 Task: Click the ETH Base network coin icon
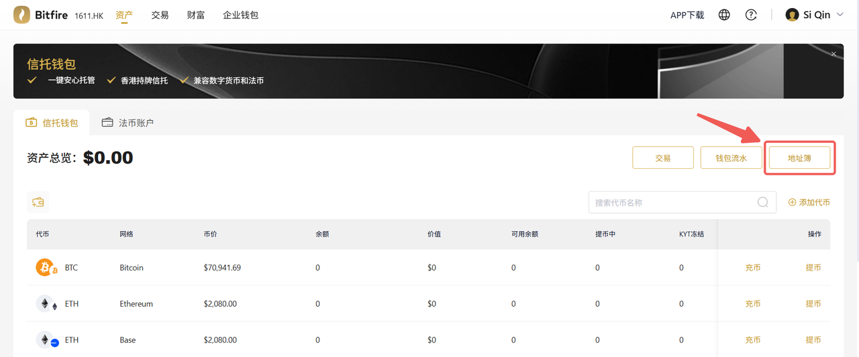(46, 340)
